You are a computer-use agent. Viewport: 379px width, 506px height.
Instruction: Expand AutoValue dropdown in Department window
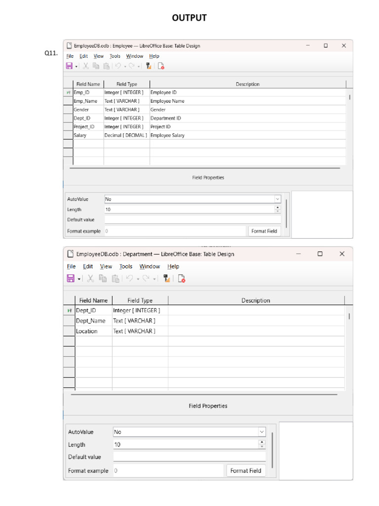[262, 432]
